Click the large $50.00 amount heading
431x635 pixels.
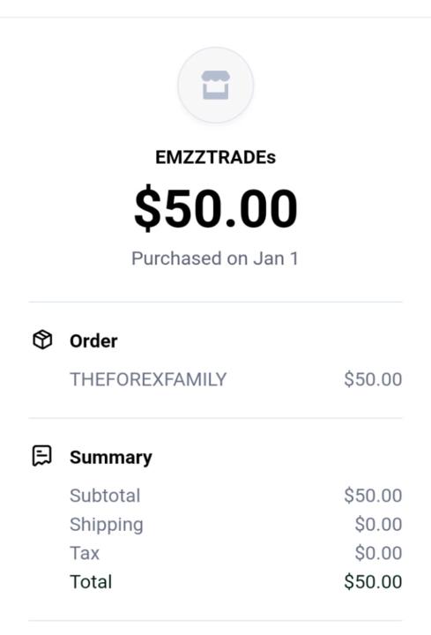tap(216, 208)
